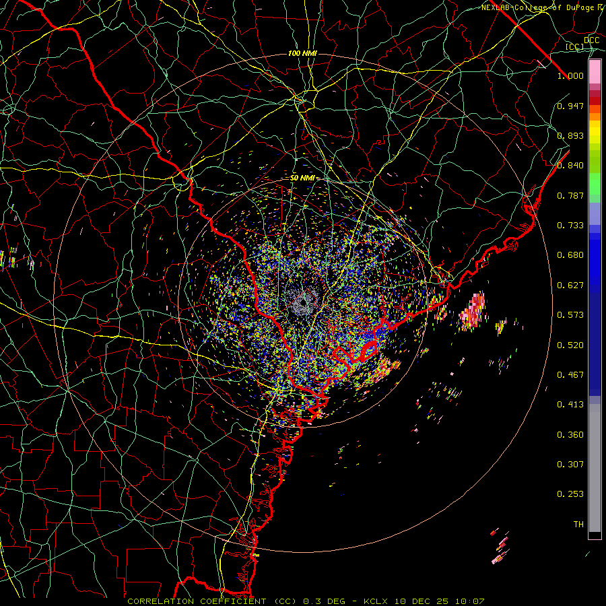Click the KCLX station identifier

[375, 601]
